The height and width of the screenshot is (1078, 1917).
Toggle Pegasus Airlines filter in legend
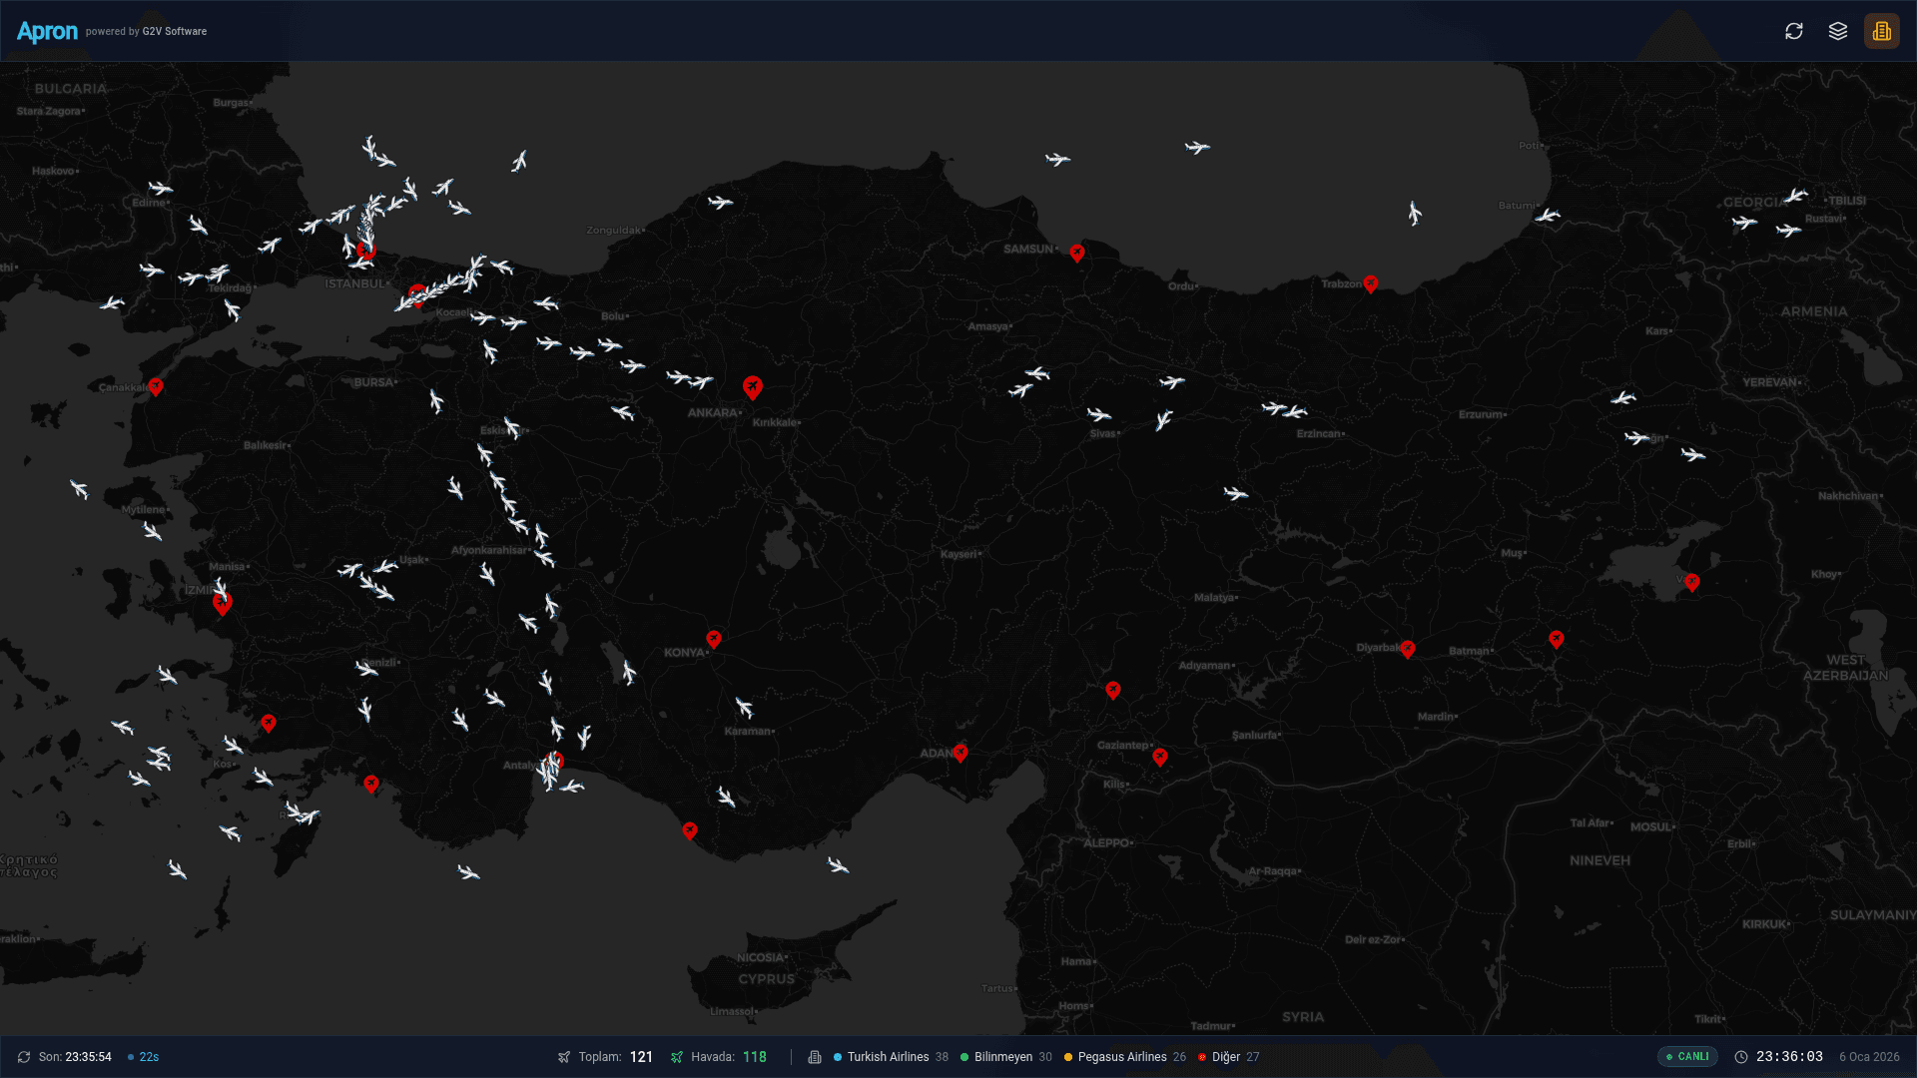(1123, 1057)
